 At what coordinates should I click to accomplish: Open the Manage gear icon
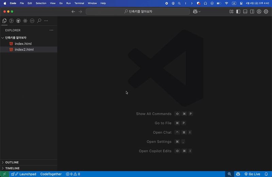(266, 12)
